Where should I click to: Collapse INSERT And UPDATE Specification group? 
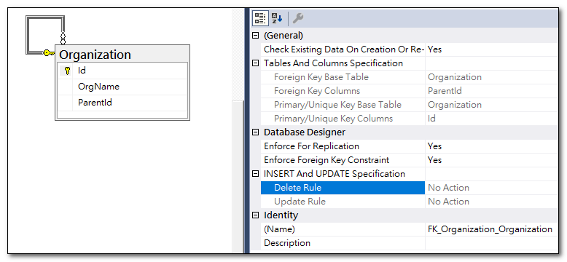[x=256, y=174]
